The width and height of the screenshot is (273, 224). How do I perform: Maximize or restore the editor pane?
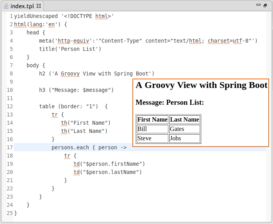pos(265,5)
